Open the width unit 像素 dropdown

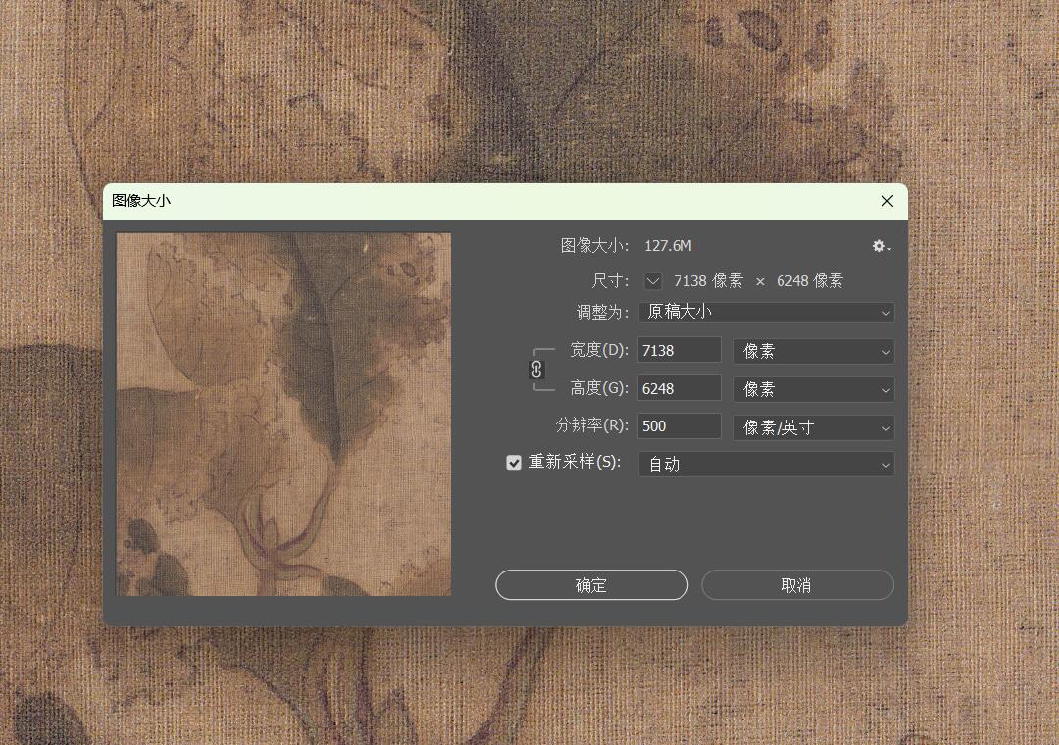pyautogui.click(x=814, y=351)
